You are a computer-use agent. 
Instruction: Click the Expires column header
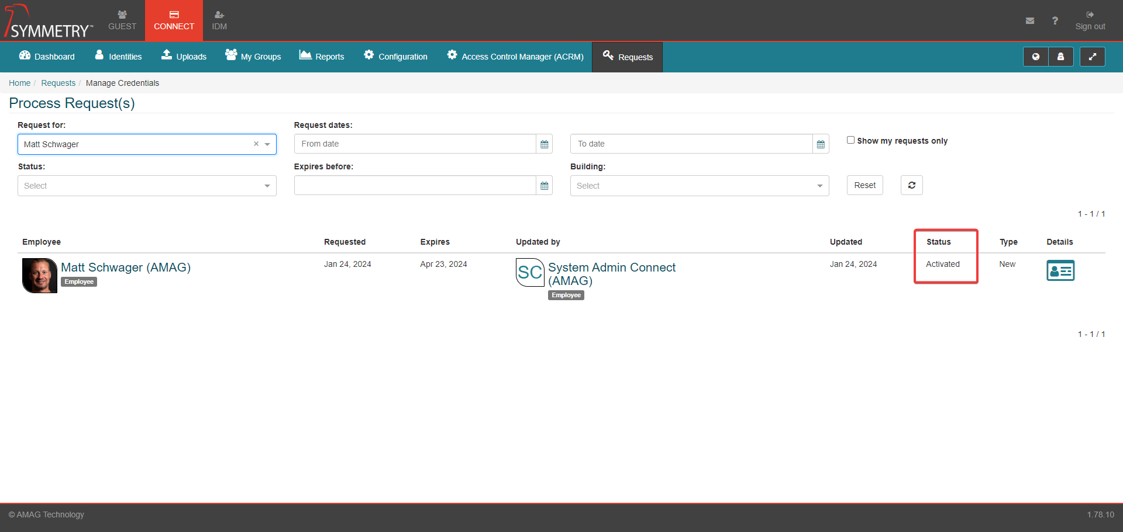(x=435, y=242)
